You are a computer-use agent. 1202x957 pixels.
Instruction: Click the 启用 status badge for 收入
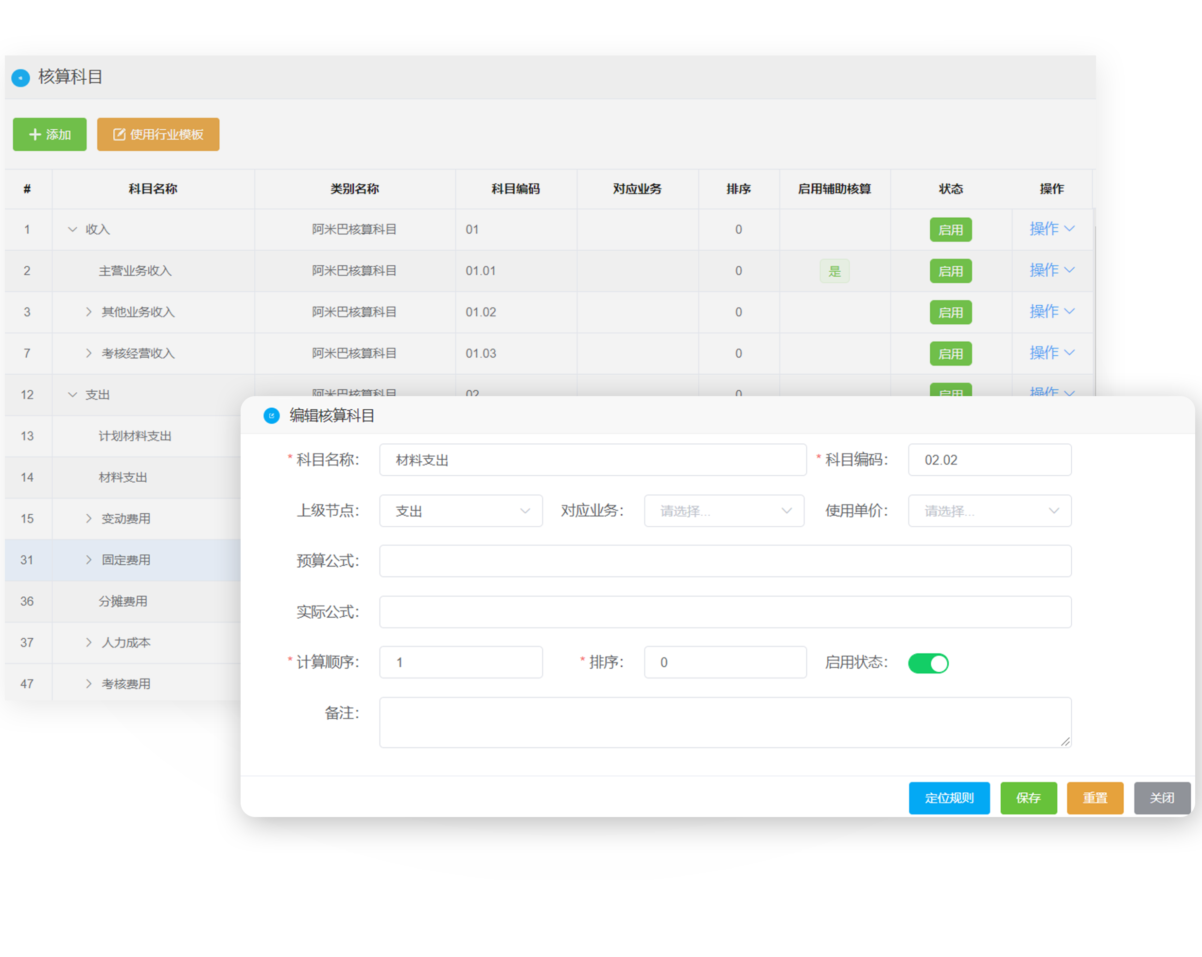[951, 229]
